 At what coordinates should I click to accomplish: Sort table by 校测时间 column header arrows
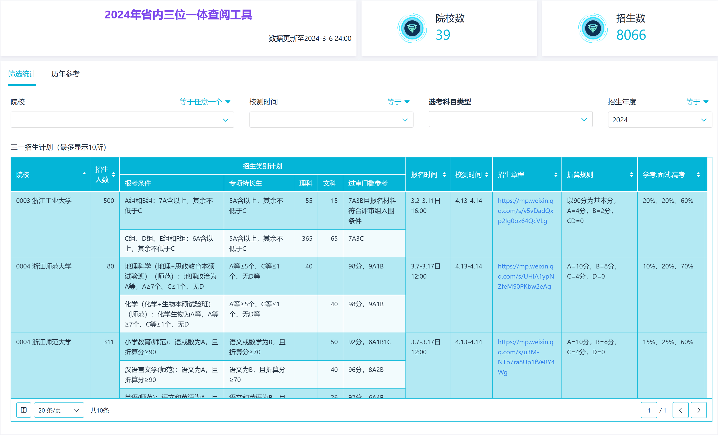[x=487, y=174]
